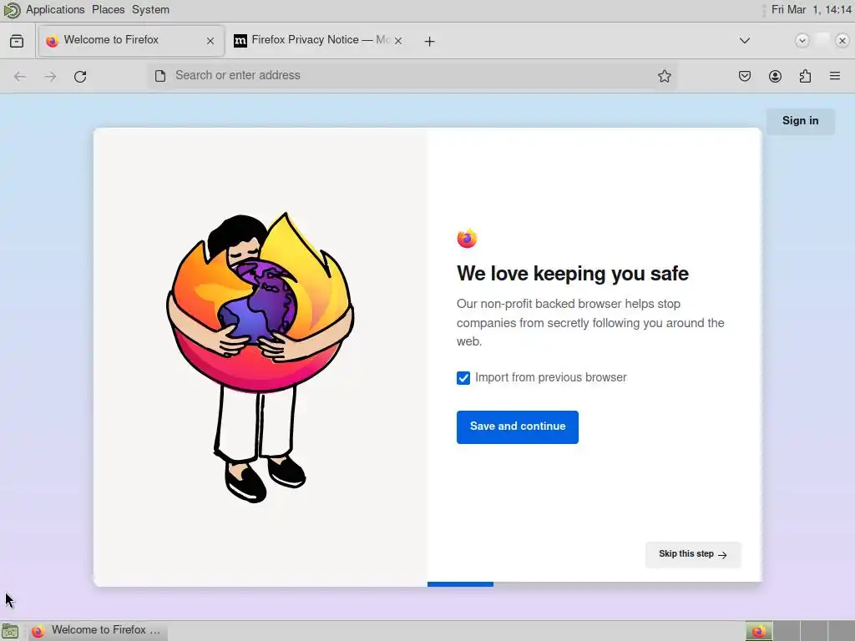This screenshot has width=855, height=641.
Task: Click the page icon in the address bar
Action: coord(160,76)
